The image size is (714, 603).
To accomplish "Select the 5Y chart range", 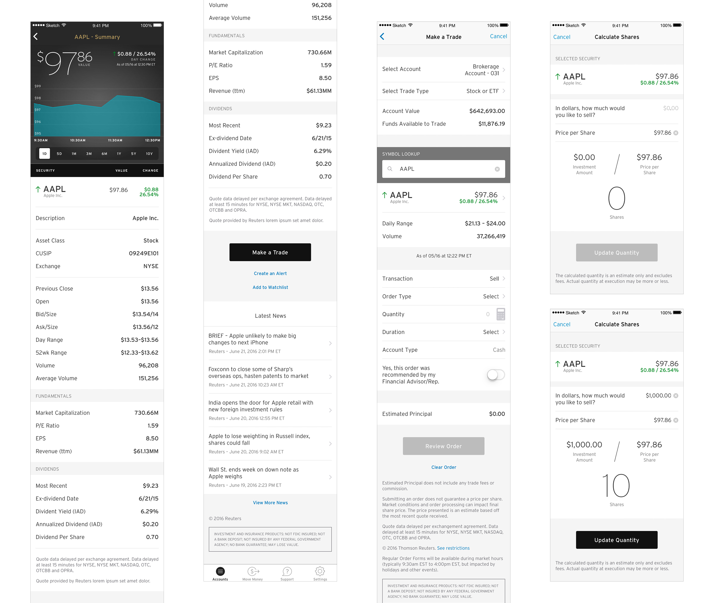I will pyautogui.click(x=134, y=153).
